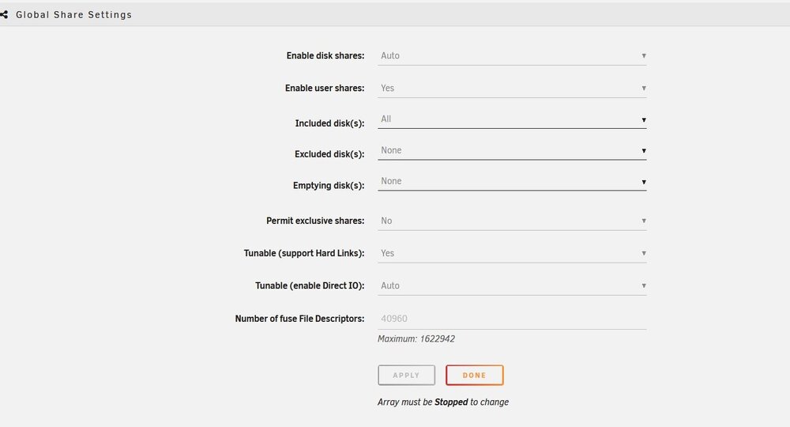The height and width of the screenshot is (427, 790).
Task: Click the 'Tunable (enable Direct IO):' label
Action: coord(310,285)
